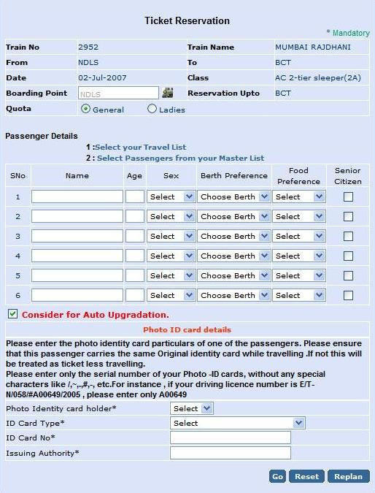The width and height of the screenshot is (375, 493).
Task: Select the General quota radio button
Action: (x=85, y=109)
